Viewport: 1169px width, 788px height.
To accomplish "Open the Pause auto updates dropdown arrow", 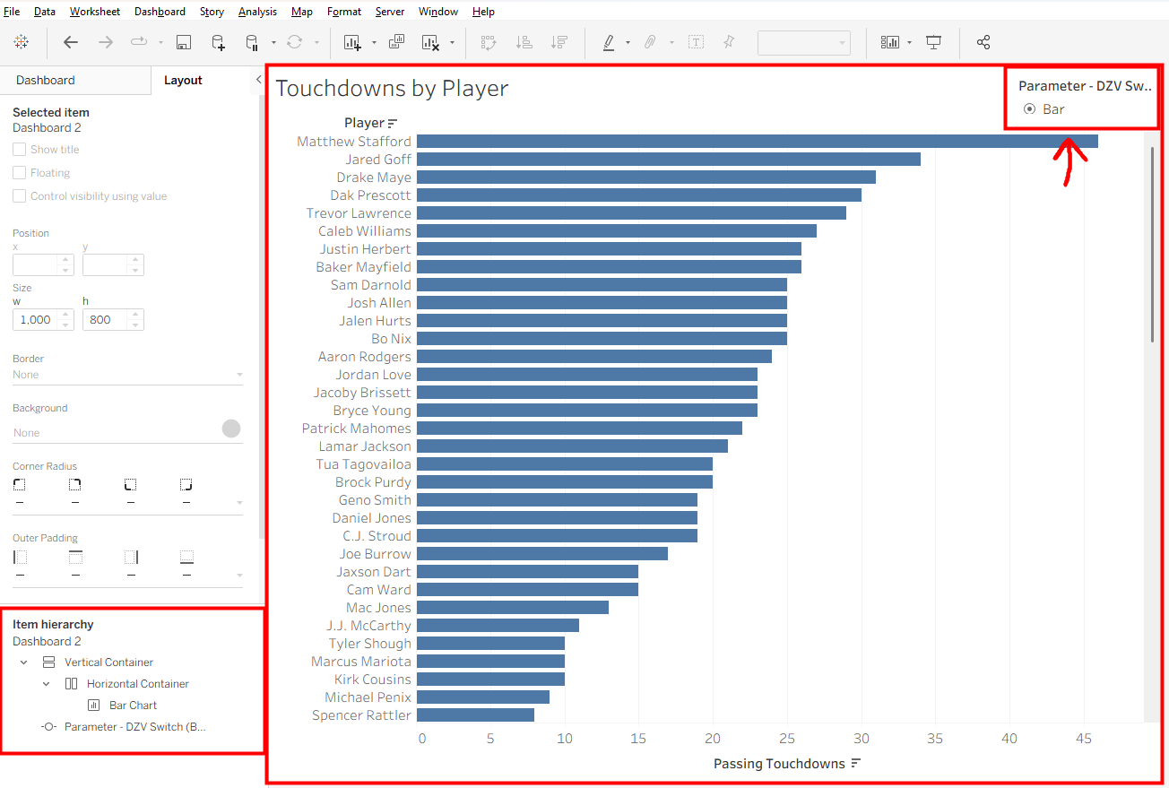I will (x=273, y=42).
